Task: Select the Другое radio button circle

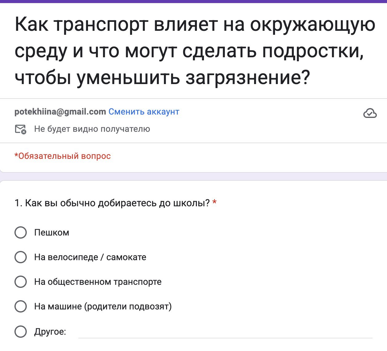Action: click(x=21, y=332)
